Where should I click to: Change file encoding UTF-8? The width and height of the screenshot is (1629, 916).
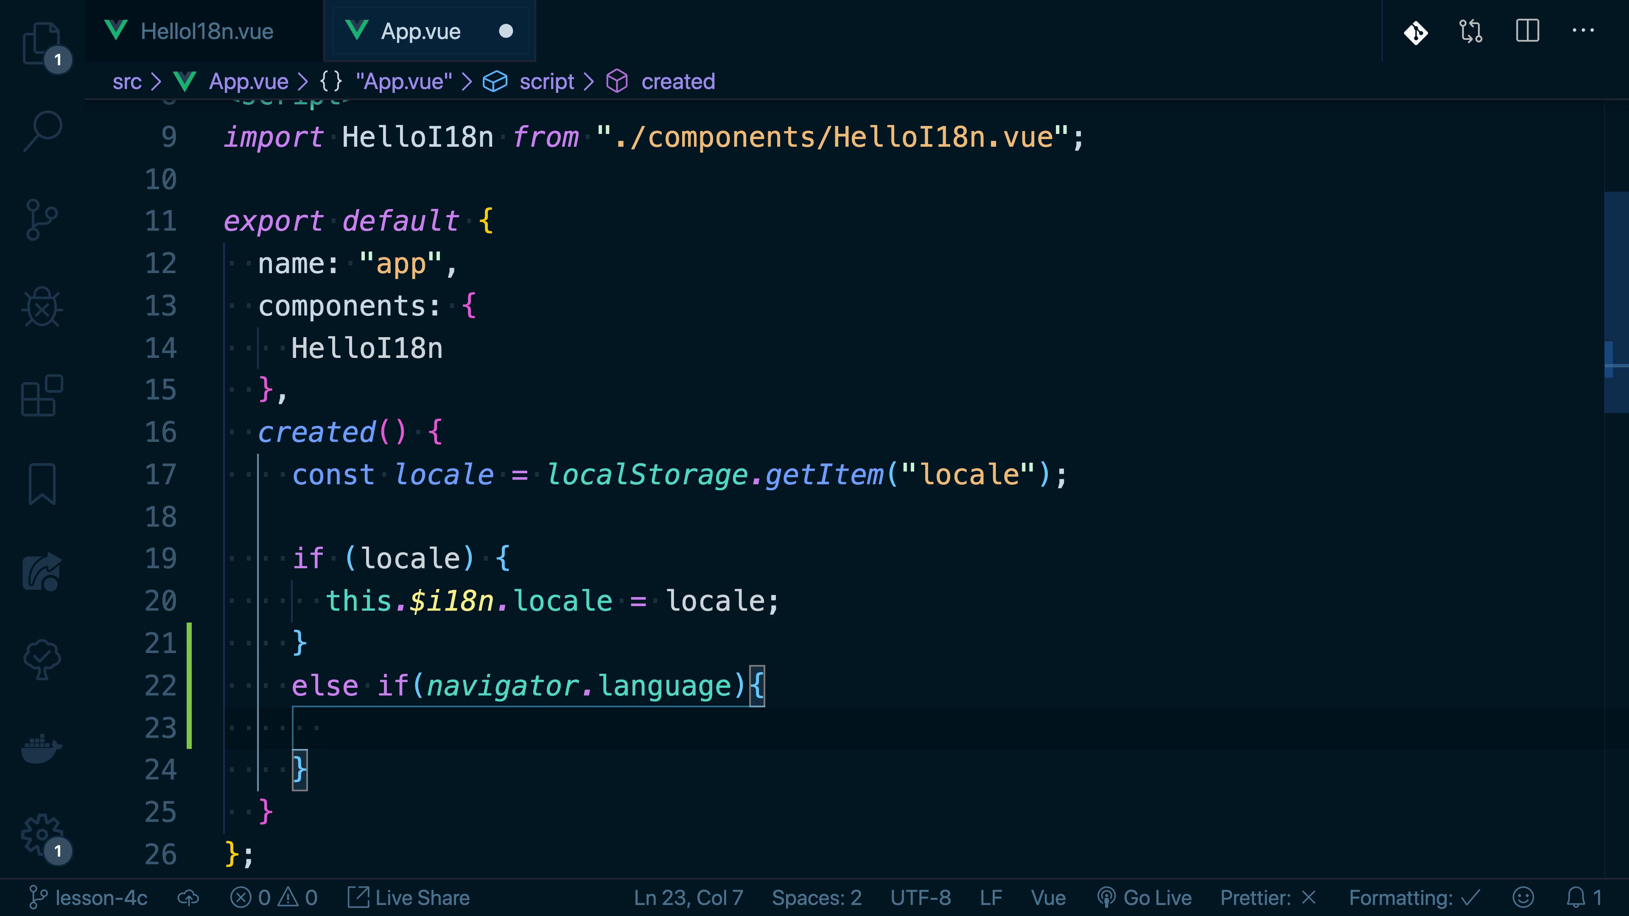point(921,898)
